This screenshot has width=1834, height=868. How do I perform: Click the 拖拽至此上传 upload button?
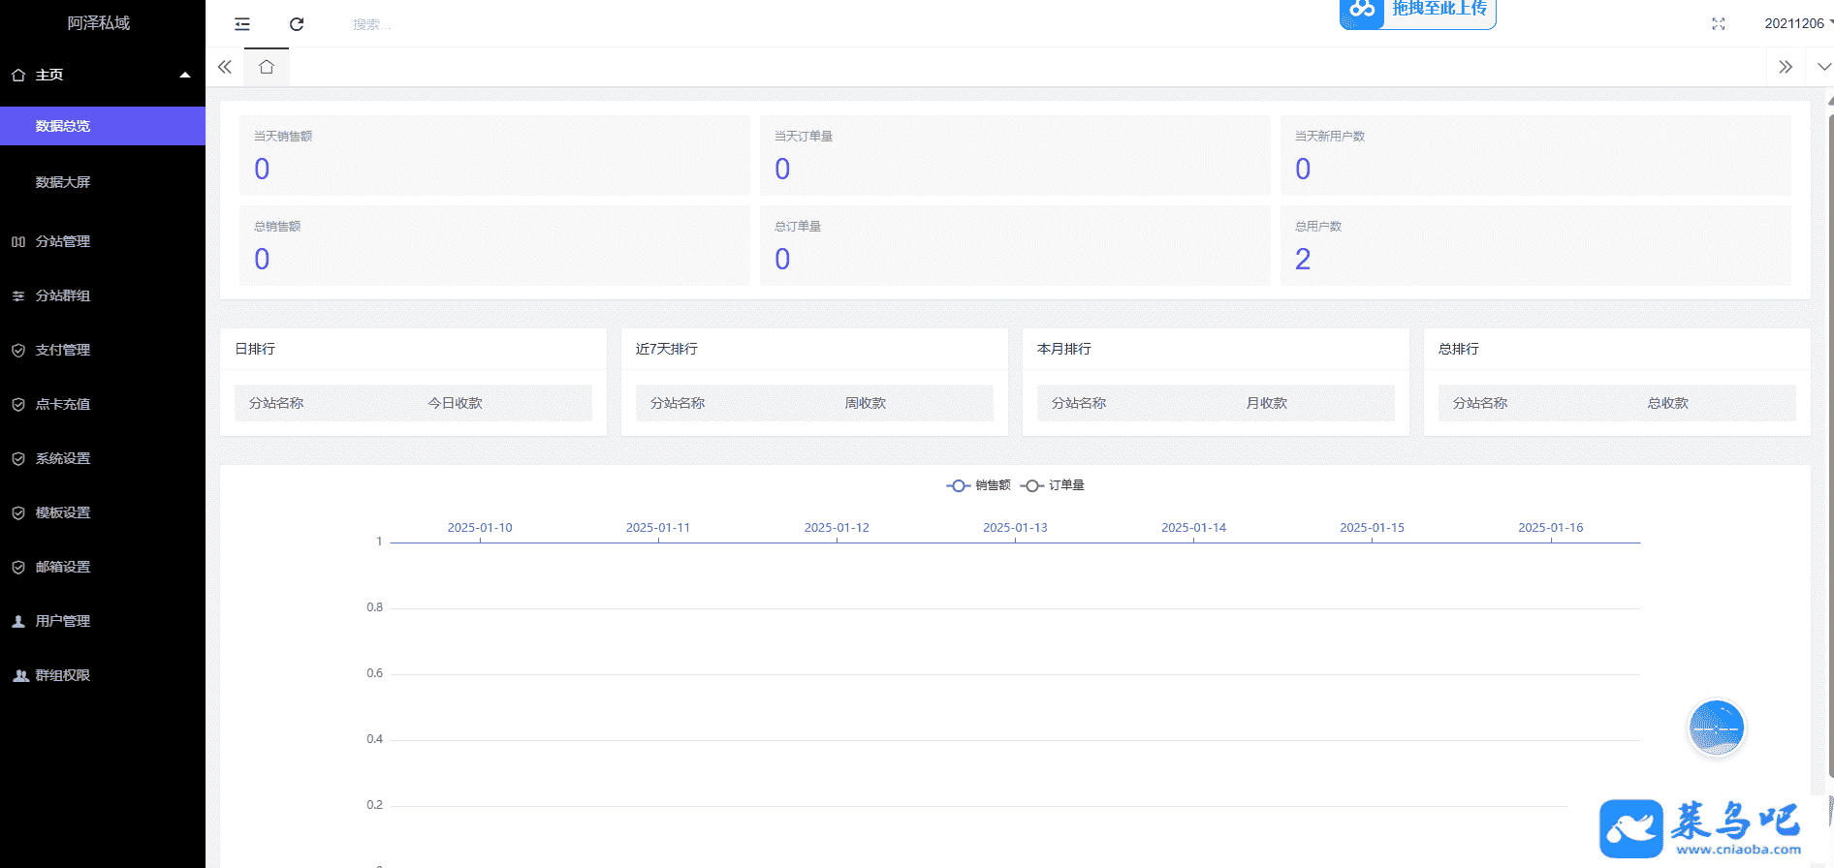coord(1417,11)
